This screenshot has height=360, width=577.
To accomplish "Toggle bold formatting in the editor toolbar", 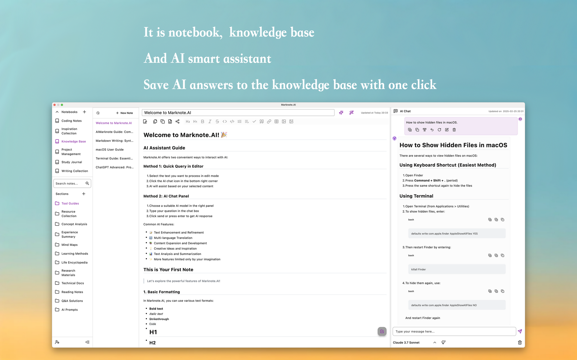I will pos(202,121).
